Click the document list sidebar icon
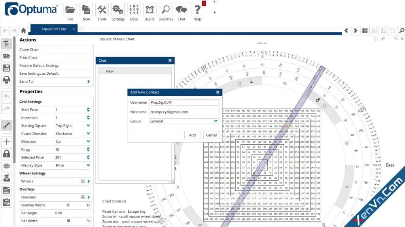This screenshot has width=405, height=227. (x=7, y=190)
